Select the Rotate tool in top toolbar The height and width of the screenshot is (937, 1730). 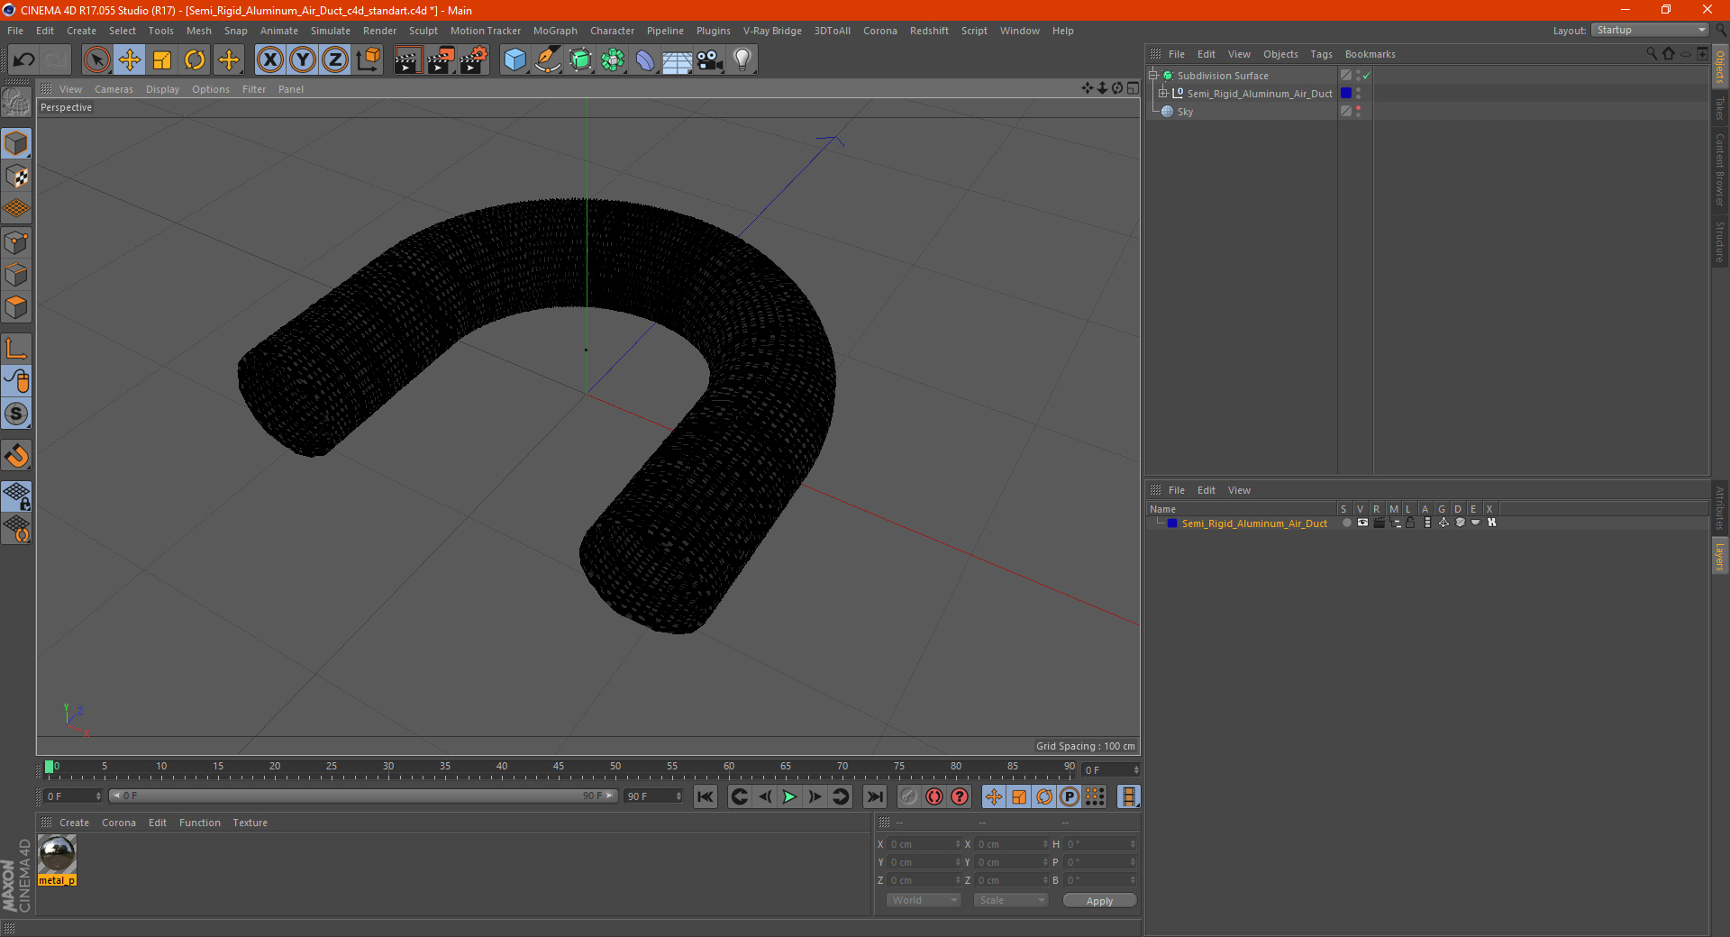click(195, 60)
